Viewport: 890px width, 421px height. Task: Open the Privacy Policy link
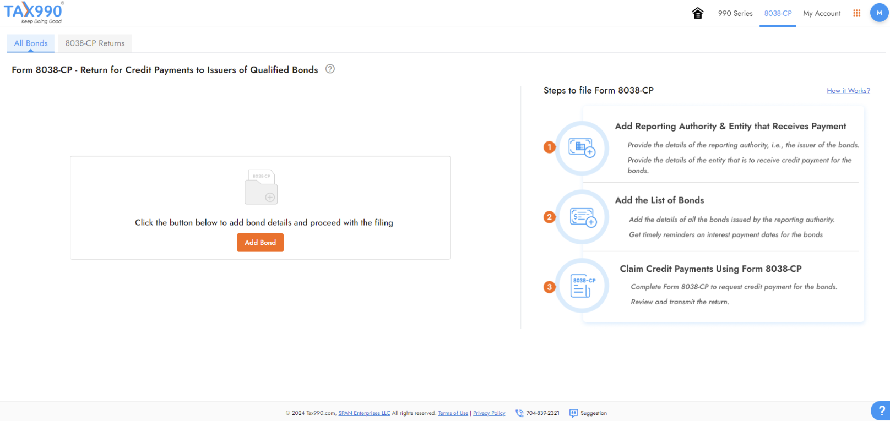(x=489, y=413)
